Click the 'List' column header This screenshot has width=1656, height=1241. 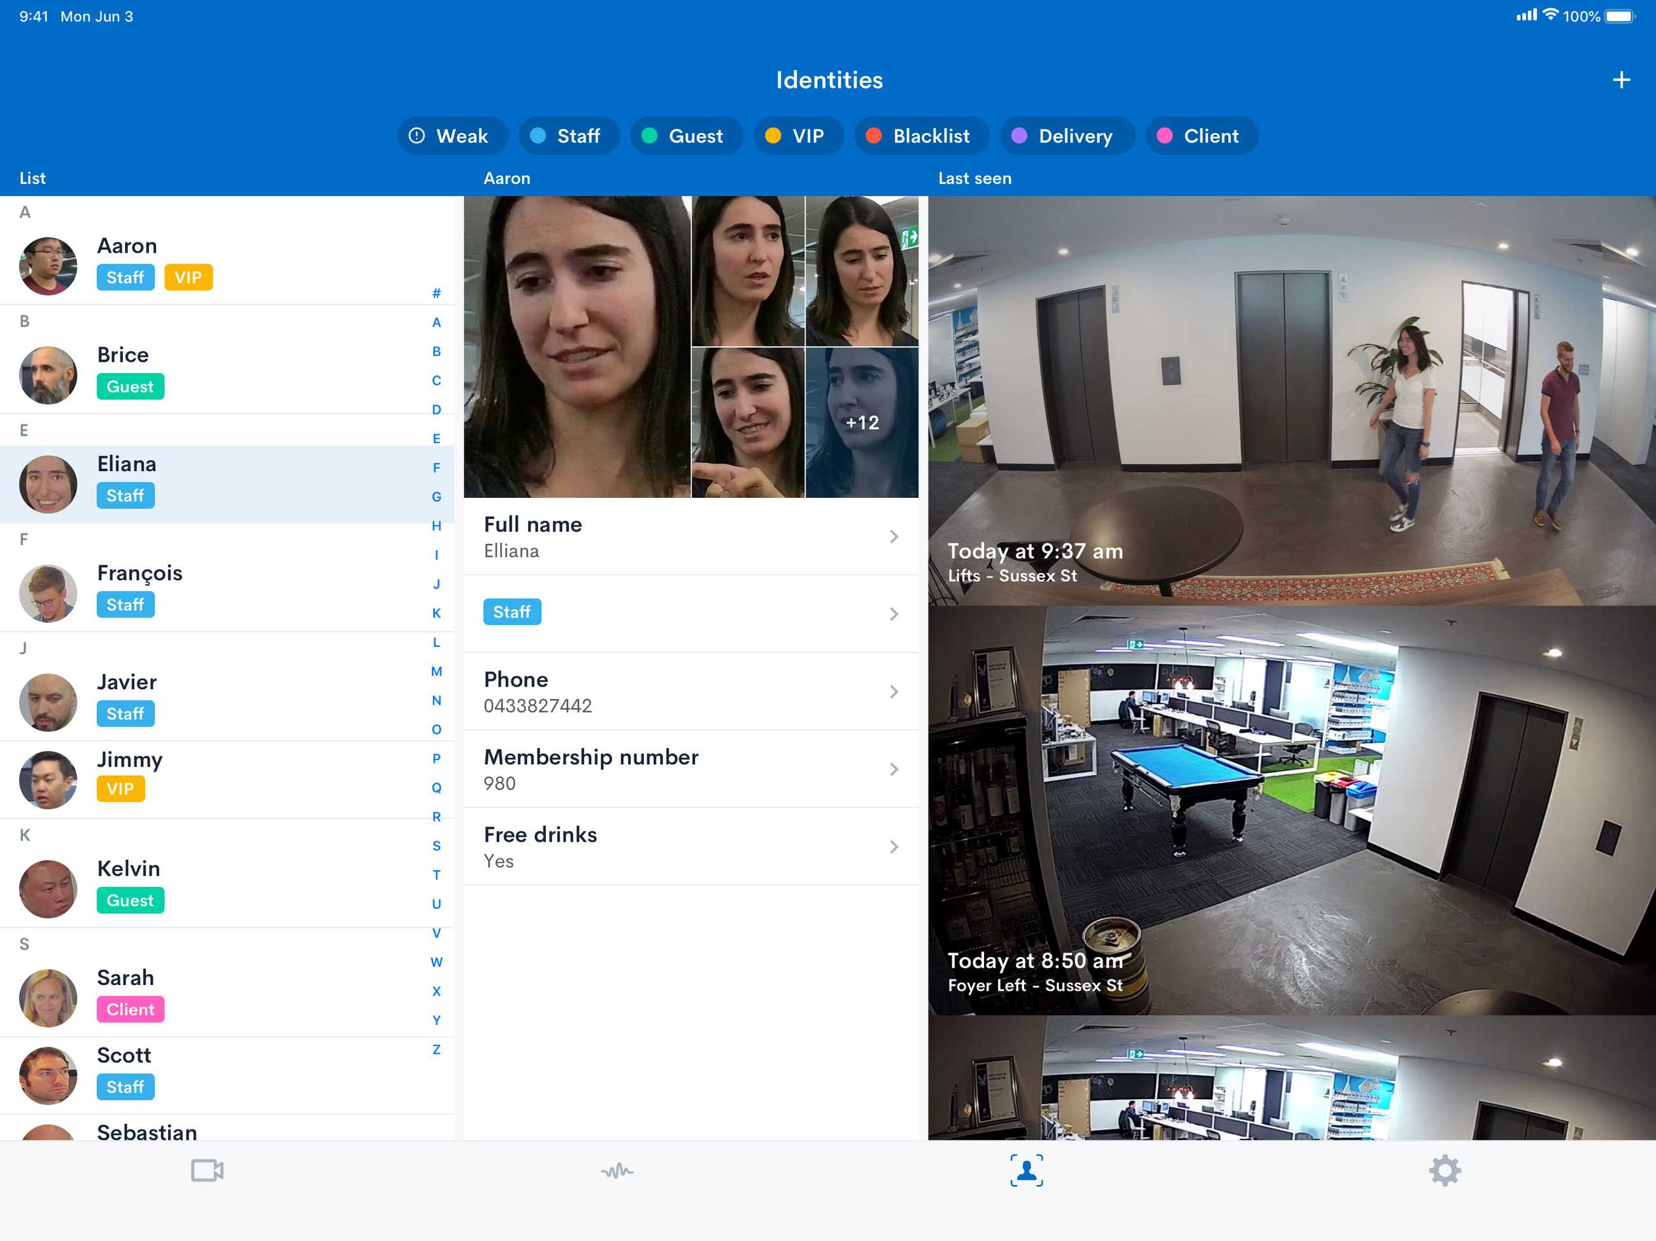click(x=32, y=178)
